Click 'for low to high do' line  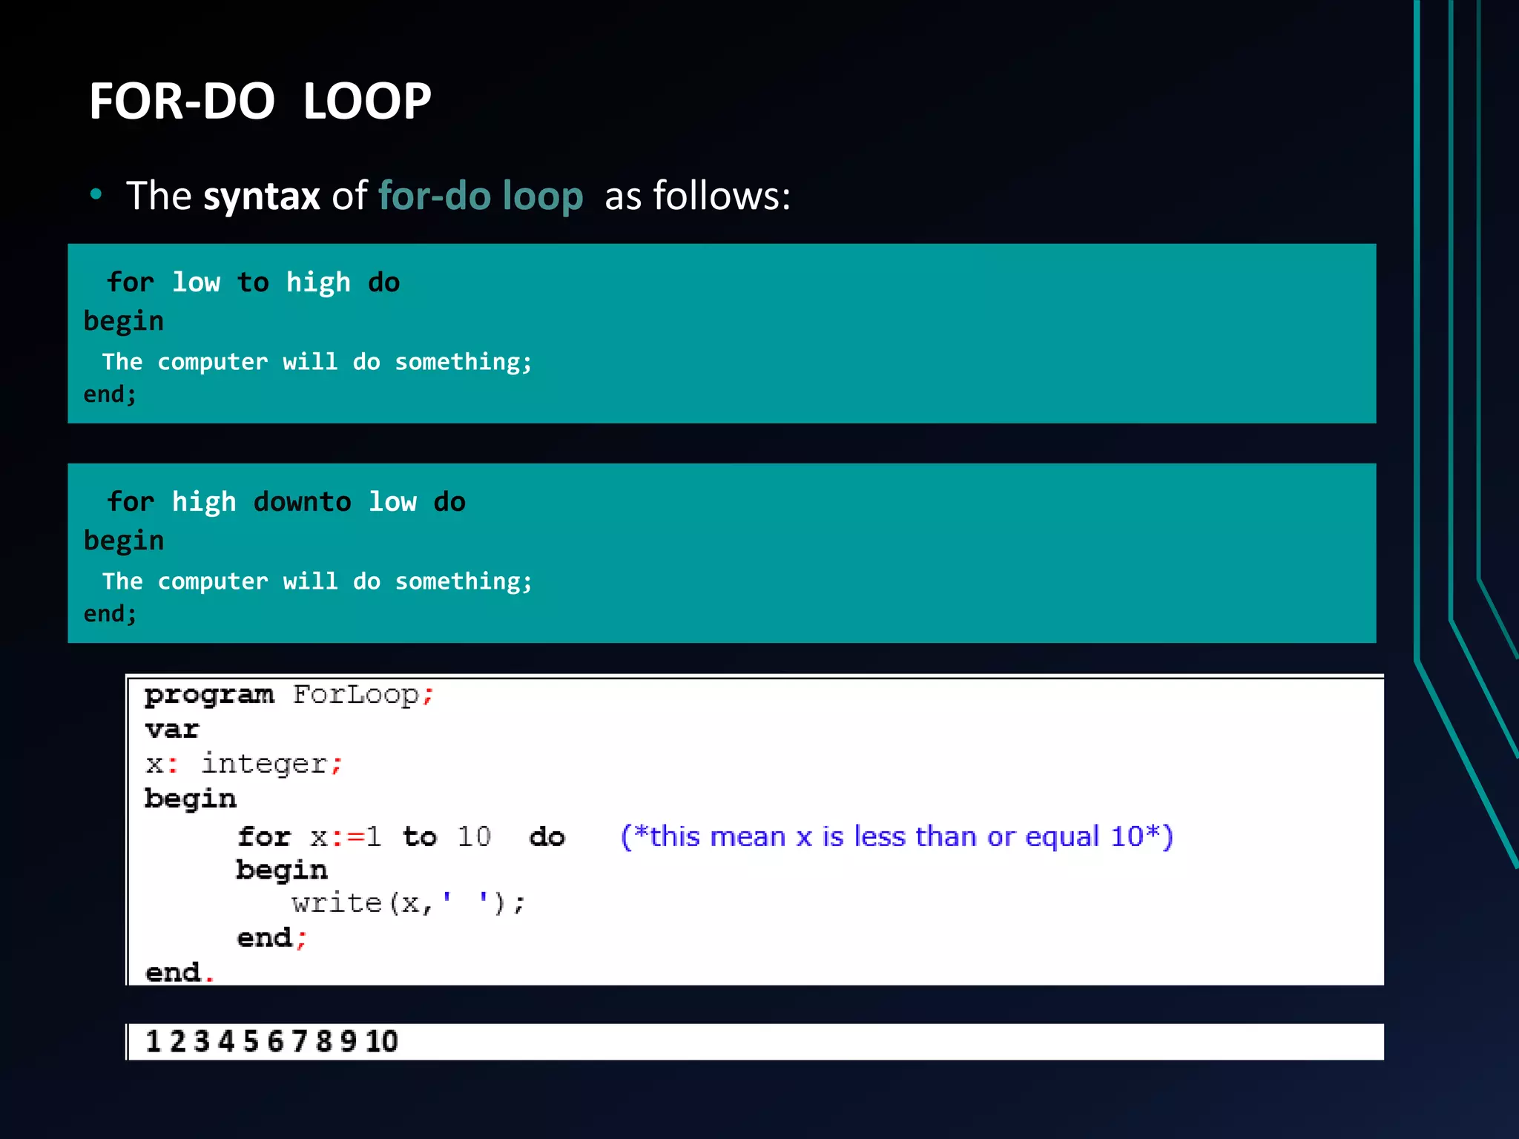(253, 283)
